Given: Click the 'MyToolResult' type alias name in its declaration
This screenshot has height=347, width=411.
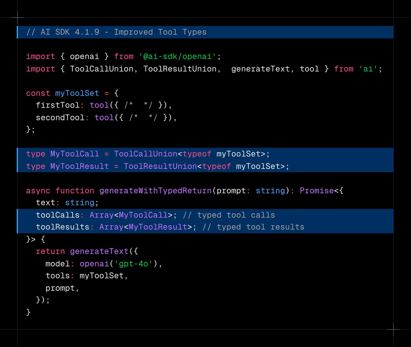Looking at the screenshot, I should [79, 166].
